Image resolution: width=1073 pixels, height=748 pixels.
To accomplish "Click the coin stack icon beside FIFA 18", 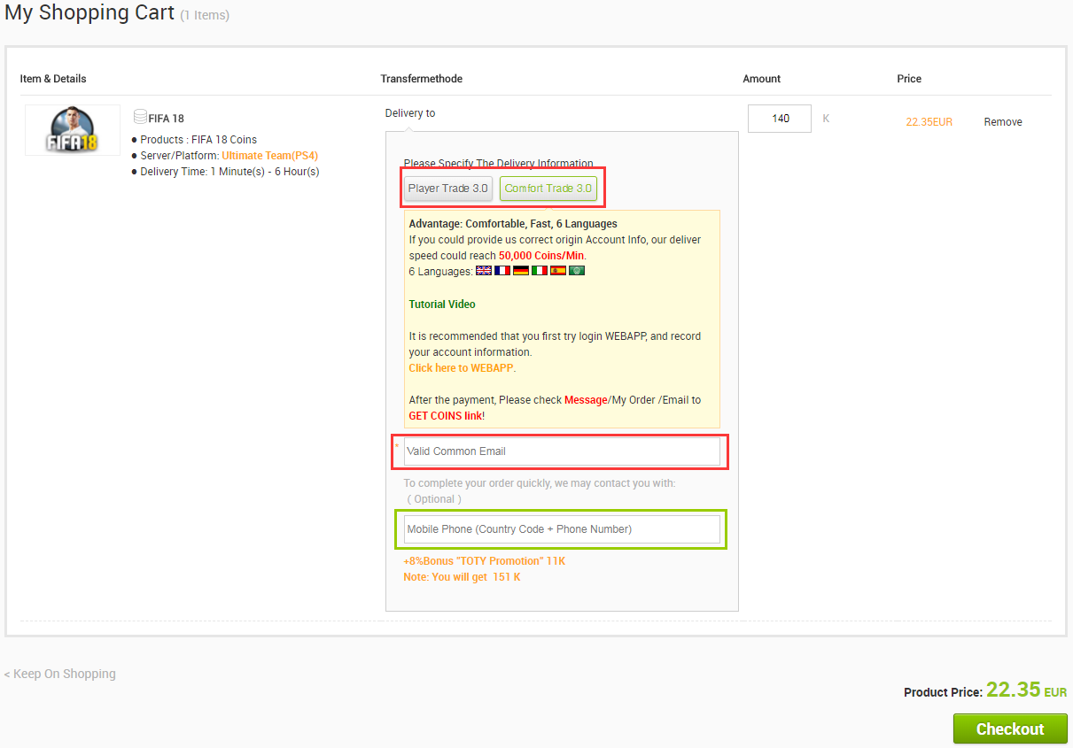I will (140, 117).
